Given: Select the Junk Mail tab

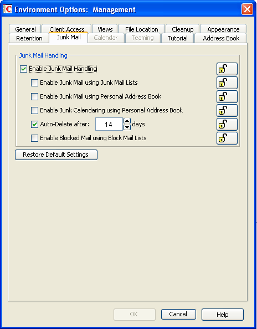Looking at the screenshot, I should pyautogui.click(x=69, y=38).
